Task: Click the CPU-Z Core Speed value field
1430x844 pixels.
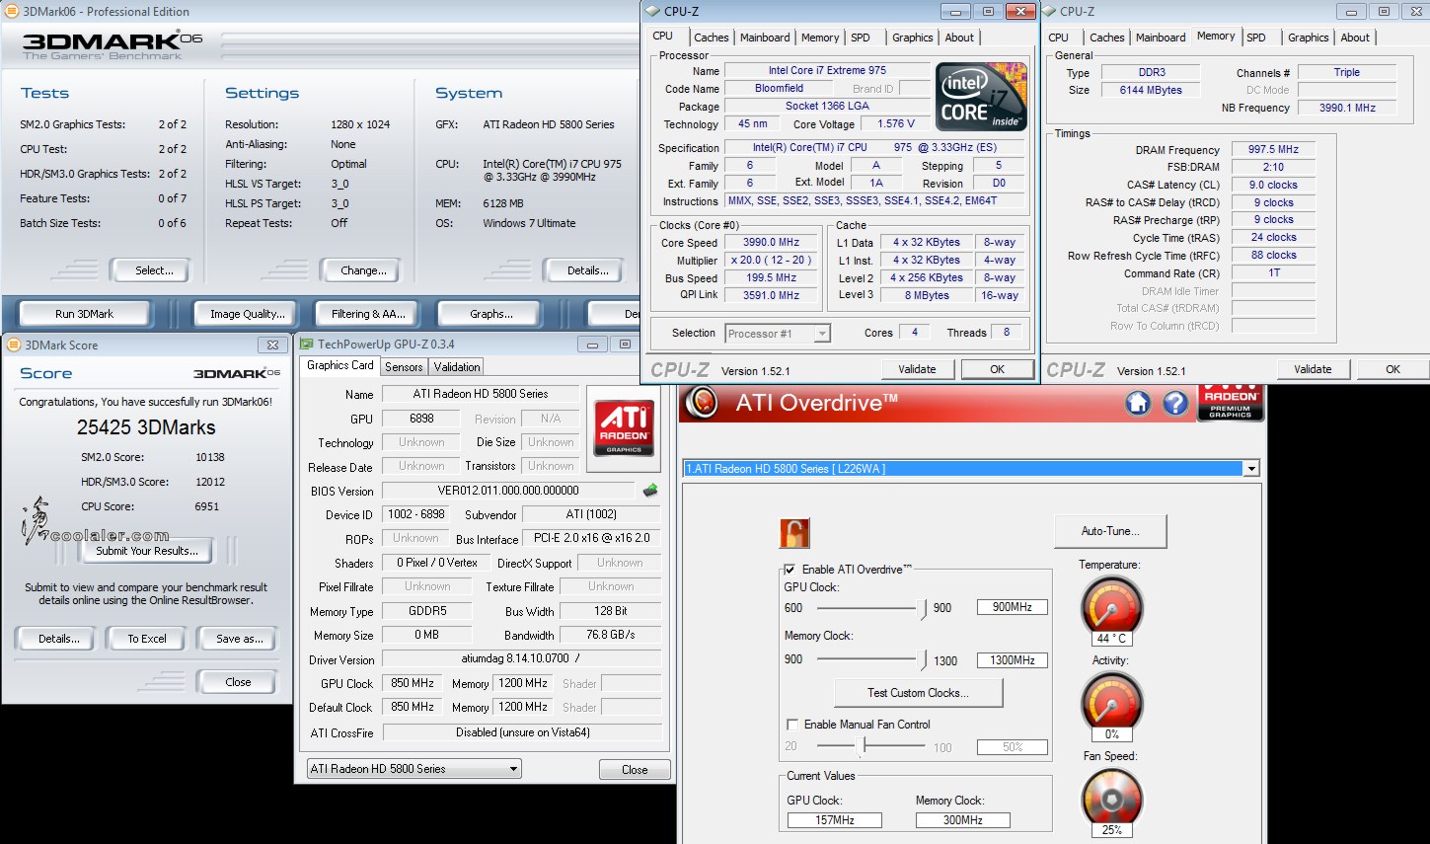Action: tap(772, 243)
